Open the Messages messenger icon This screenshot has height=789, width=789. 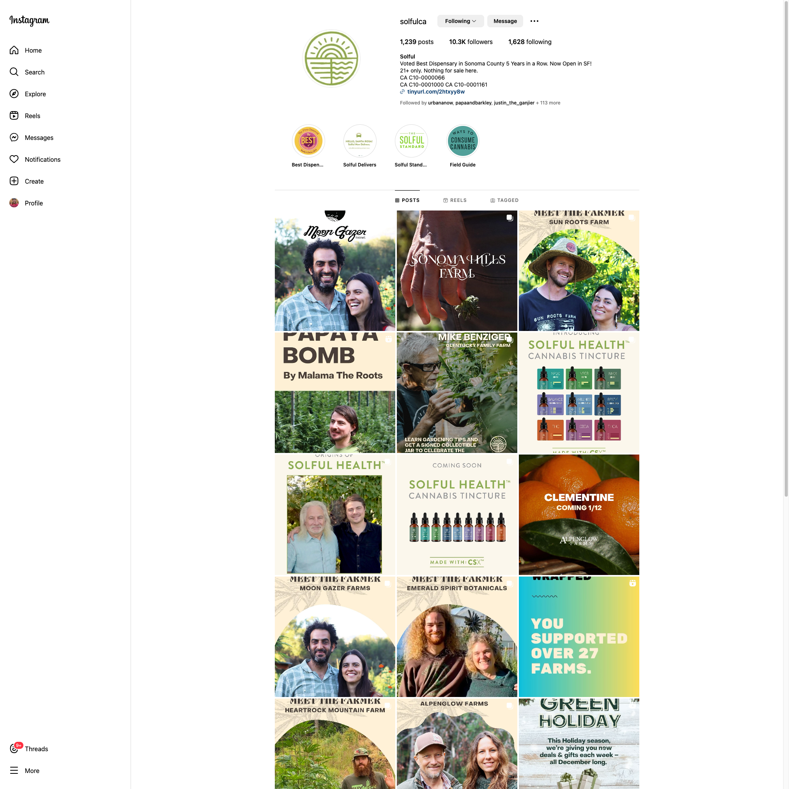(14, 138)
